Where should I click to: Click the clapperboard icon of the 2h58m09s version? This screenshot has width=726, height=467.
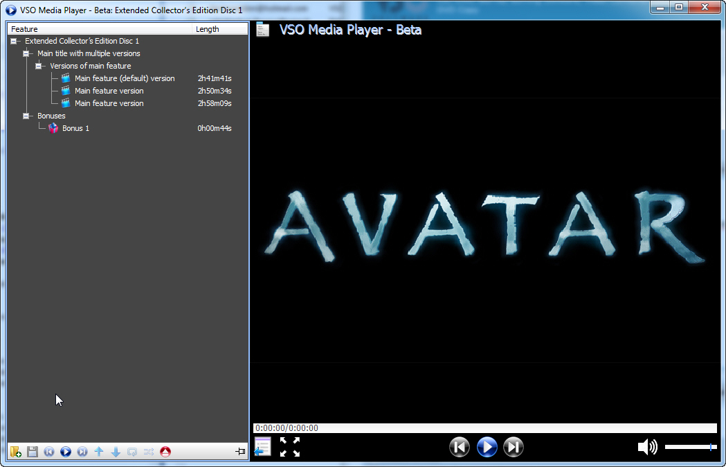click(x=66, y=103)
